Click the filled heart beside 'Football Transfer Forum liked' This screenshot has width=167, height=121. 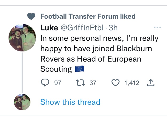(32, 16)
